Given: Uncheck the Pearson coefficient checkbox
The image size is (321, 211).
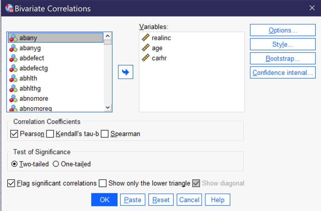Looking at the screenshot, I should tap(14, 134).
